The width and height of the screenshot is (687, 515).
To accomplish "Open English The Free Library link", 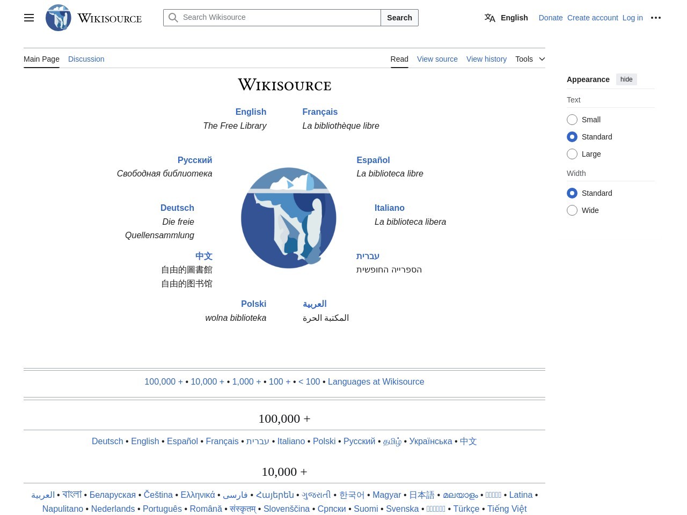I will [251, 112].
